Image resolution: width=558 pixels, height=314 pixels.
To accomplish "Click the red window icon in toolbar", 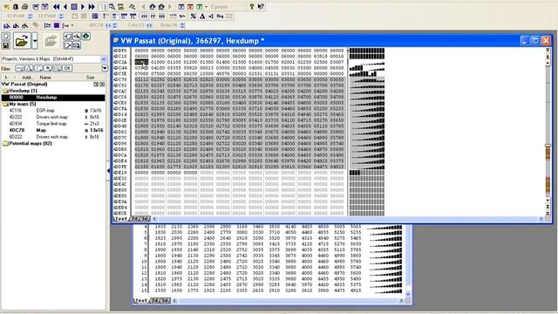I will [190, 7].
